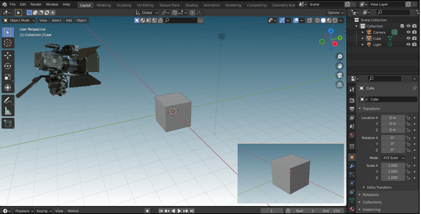This screenshot has width=421, height=214.
Task: Toggle camera view icon in viewport
Action: pos(340,75)
